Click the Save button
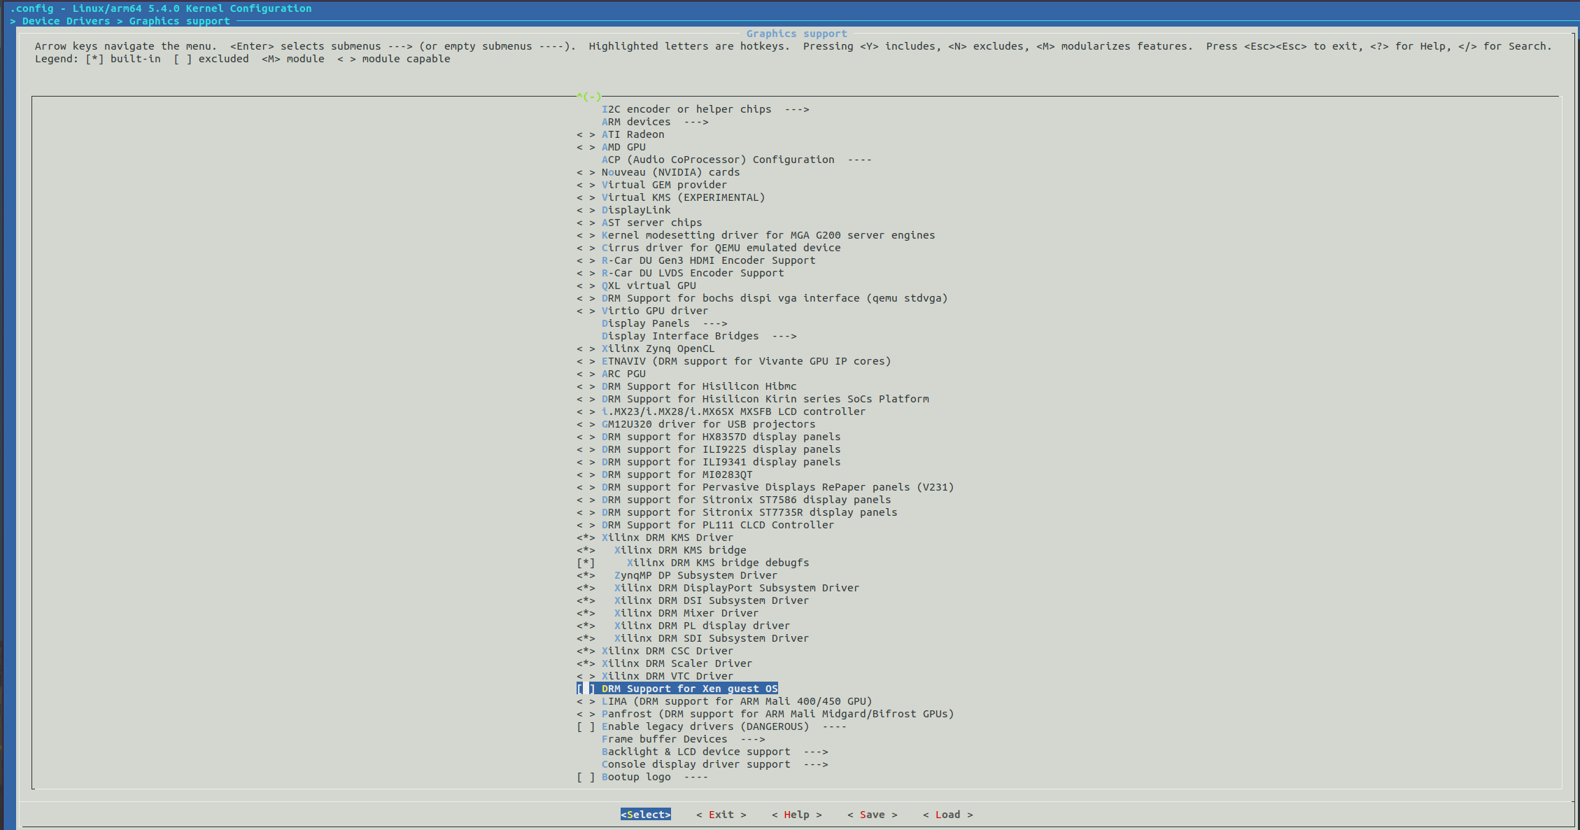This screenshot has height=830, width=1580. (872, 815)
